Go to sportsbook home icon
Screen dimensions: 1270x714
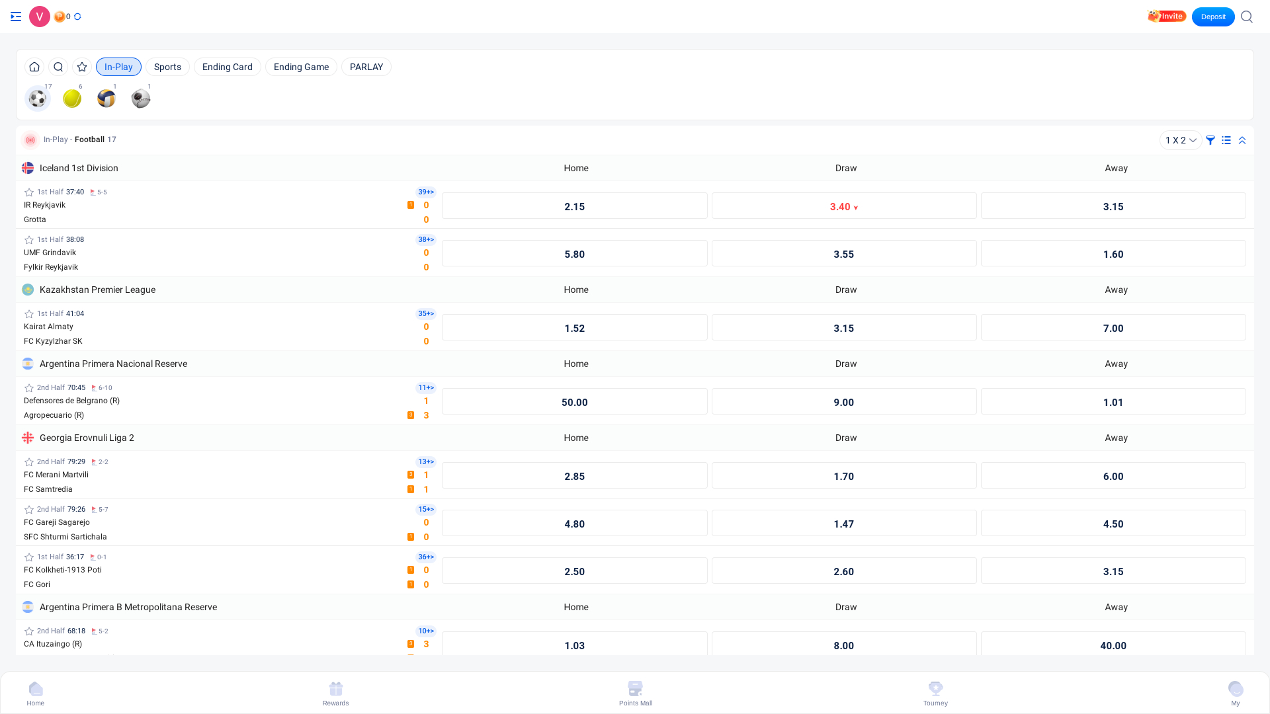[x=34, y=67]
